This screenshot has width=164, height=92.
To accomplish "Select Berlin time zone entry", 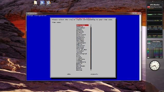I will pos(79,33).
